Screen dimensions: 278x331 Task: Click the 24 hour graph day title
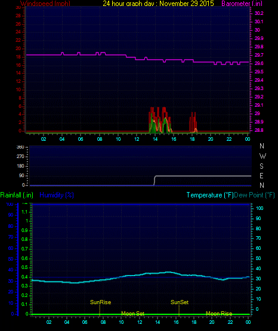[158, 4]
